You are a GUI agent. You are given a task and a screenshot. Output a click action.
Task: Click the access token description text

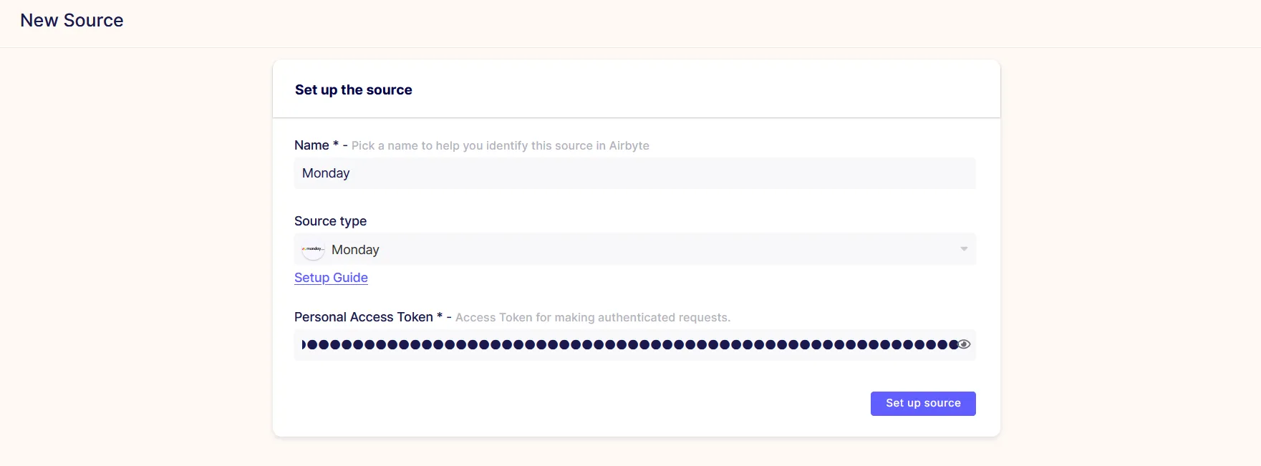pos(593,317)
